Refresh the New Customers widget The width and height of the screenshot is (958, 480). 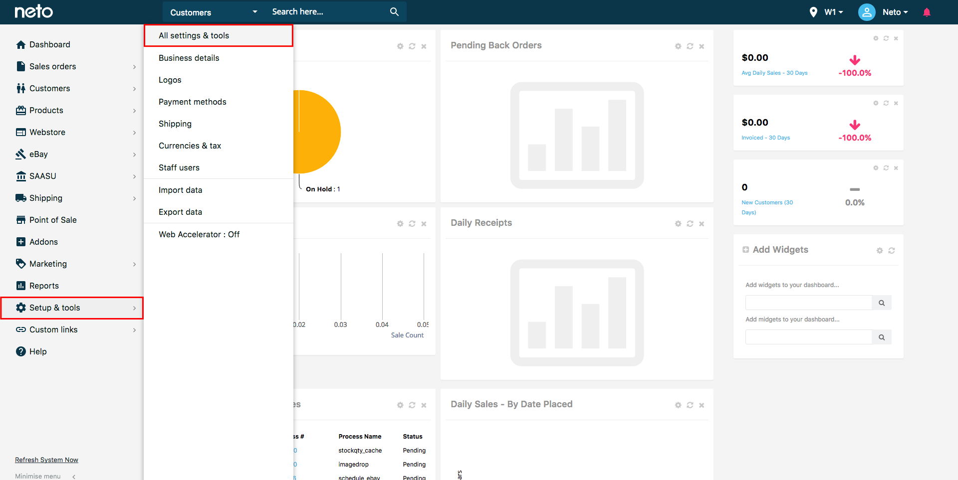(x=886, y=168)
